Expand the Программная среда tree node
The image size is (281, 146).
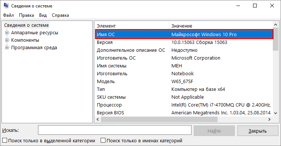(7, 47)
